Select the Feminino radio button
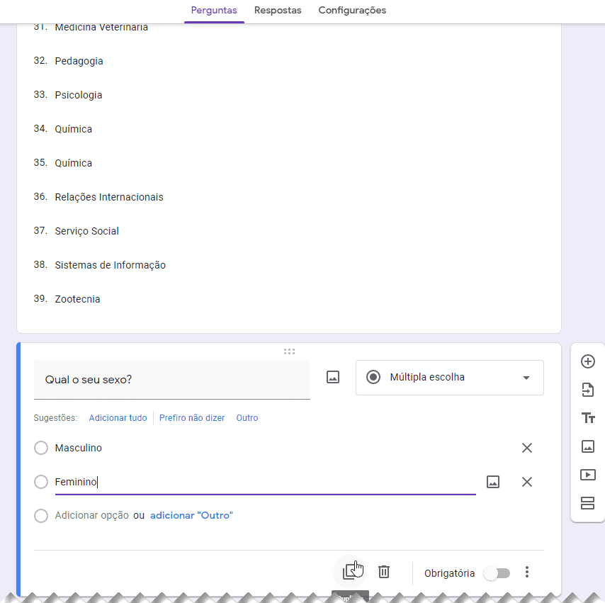This screenshot has height=603, width=605. click(40, 481)
